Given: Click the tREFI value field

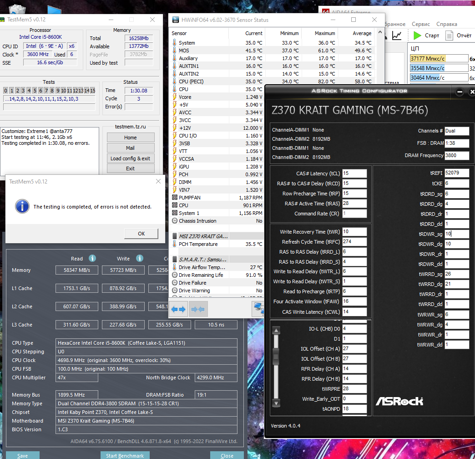Looking at the screenshot, I should [457, 173].
